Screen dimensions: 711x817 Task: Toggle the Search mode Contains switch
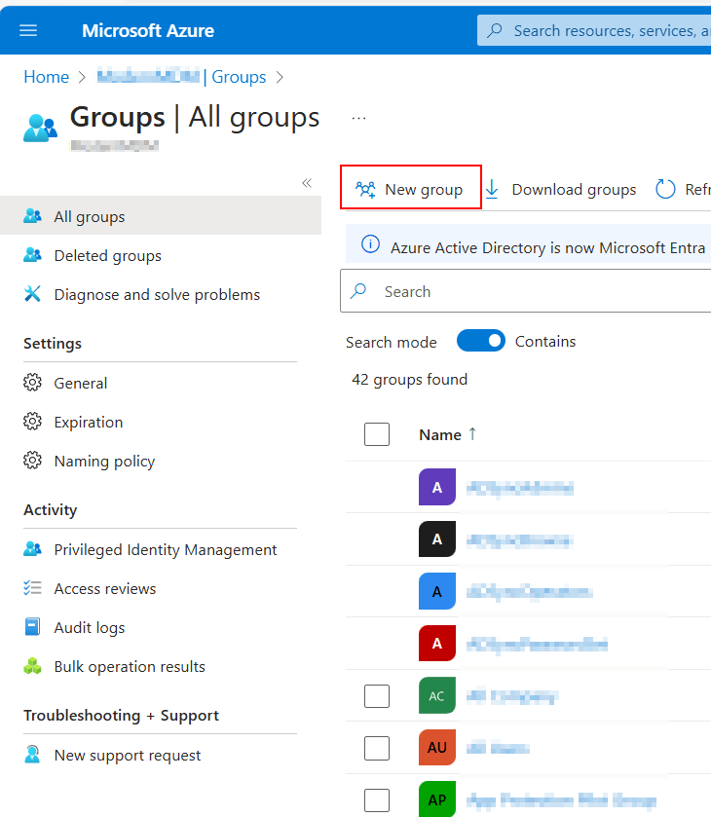(x=481, y=341)
